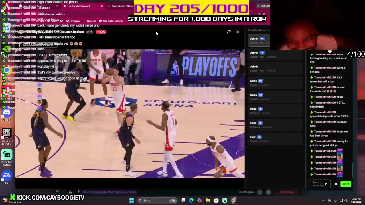Open the Sci-fi overlays promotion link

click(x=109, y=192)
